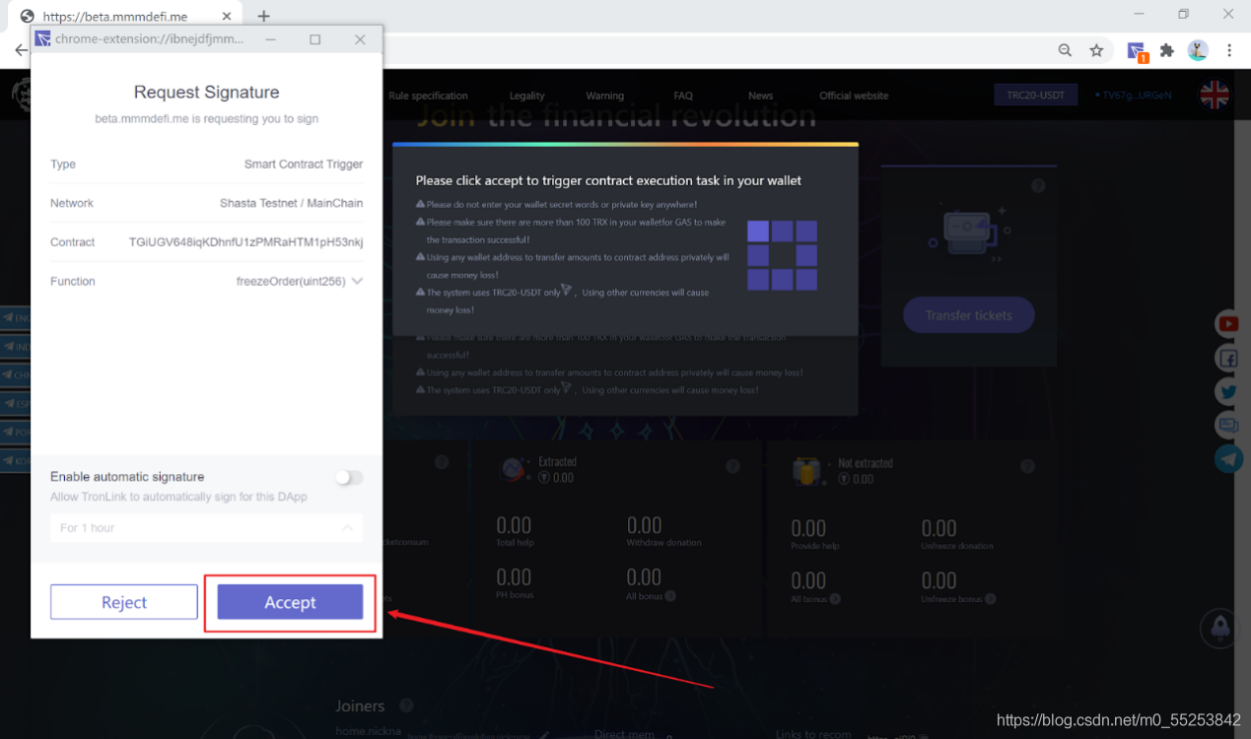Viewport: 1251px width, 739px height.
Task: Open the Chrome extensions puzzle icon
Action: pos(1167,50)
